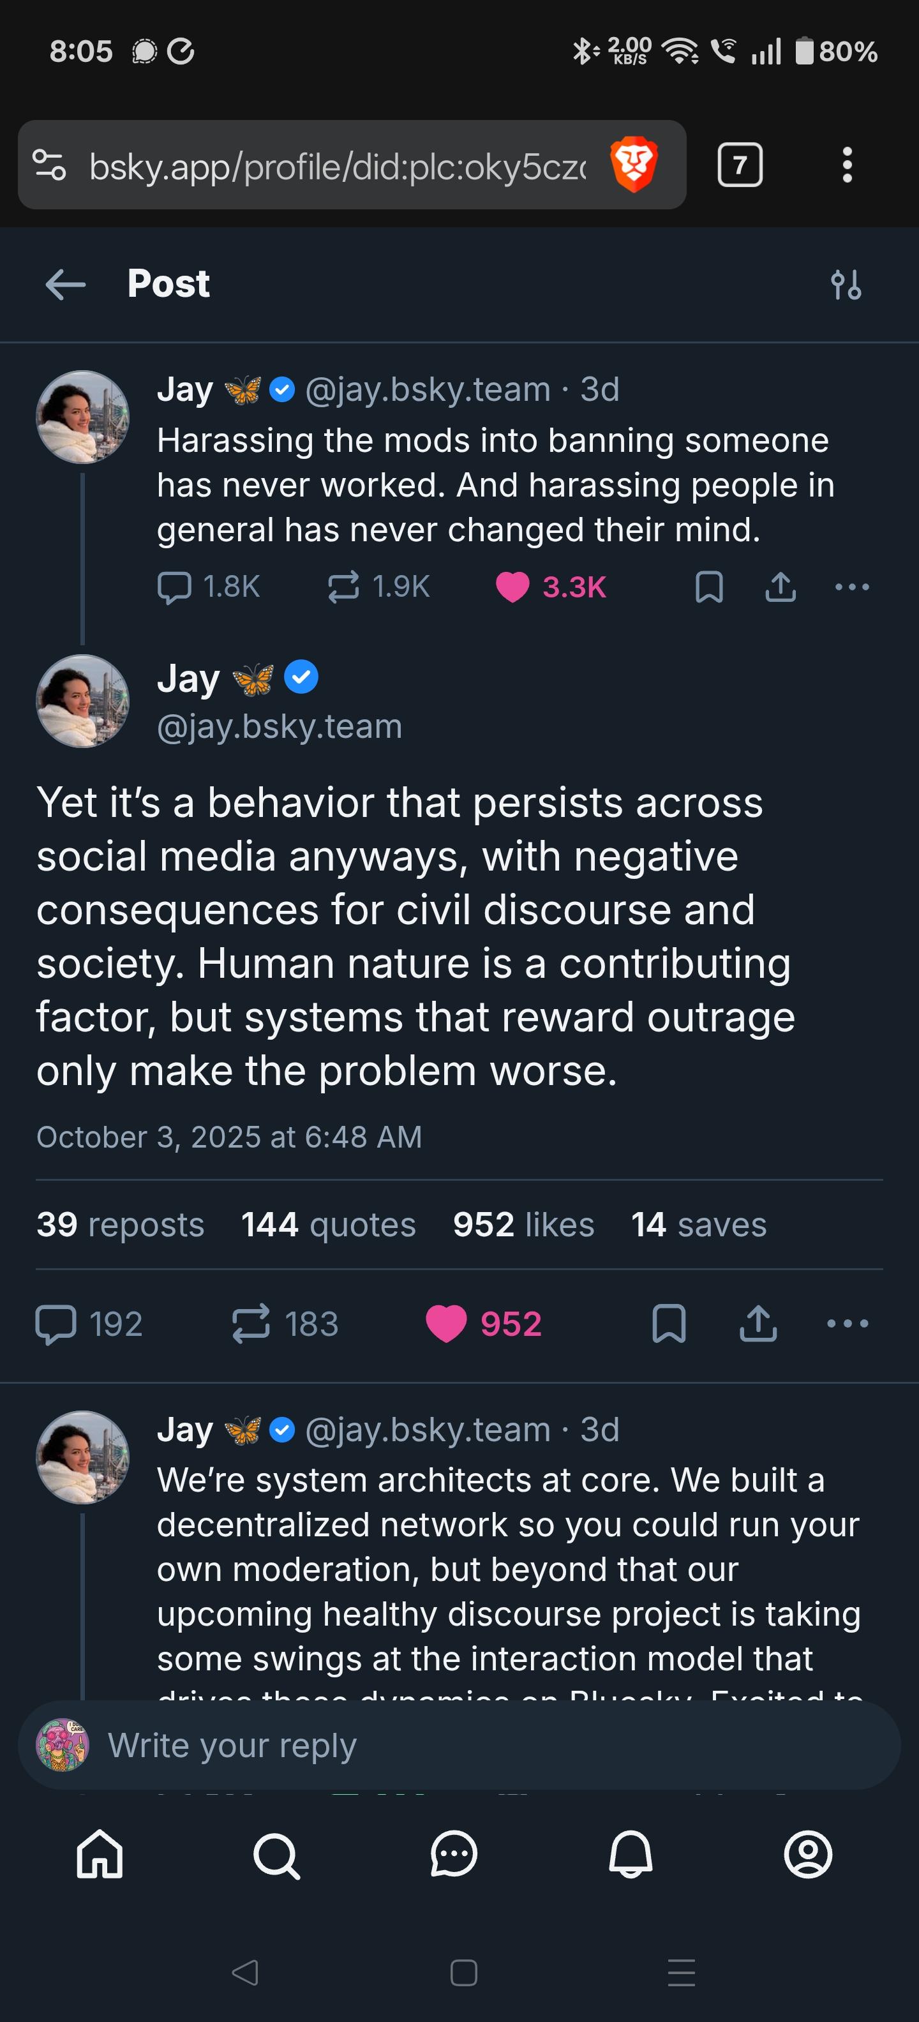Screen dimensions: 919x2022
Task: Open Jay's avatar on the main post
Action: click(82, 701)
